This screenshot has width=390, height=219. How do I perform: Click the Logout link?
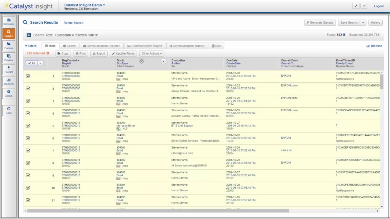(x=379, y=6)
